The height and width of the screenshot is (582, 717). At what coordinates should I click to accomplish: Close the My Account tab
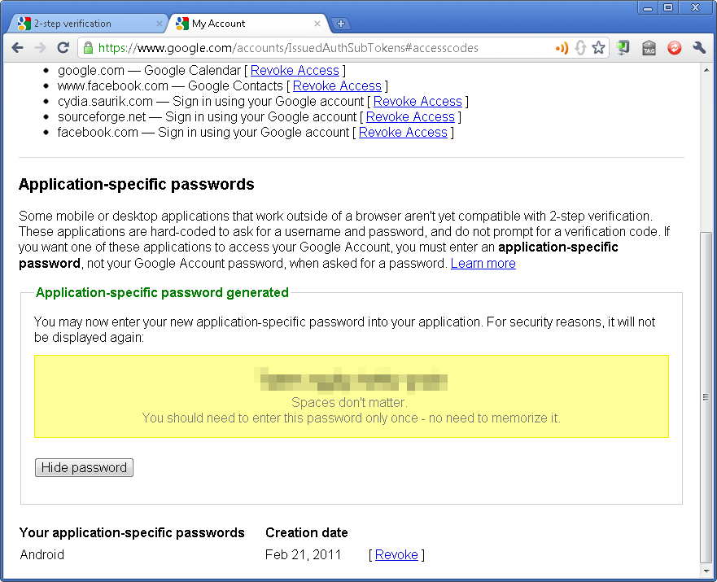point(317,24)
